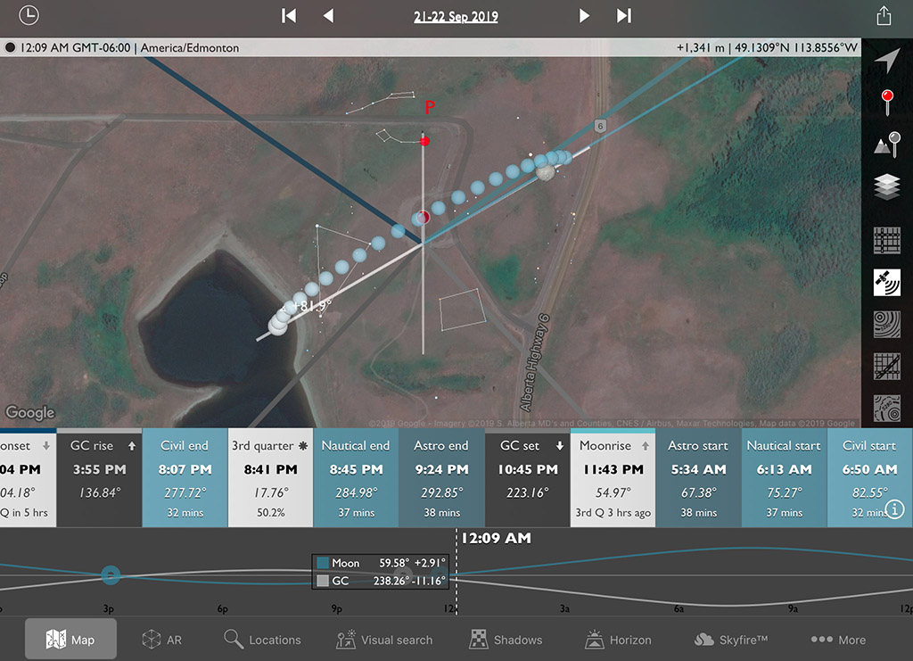The height and width of the screenshot is (661, 913).
Task: Select the Moonrise 11:43 PM event
Action: (612, 479)
